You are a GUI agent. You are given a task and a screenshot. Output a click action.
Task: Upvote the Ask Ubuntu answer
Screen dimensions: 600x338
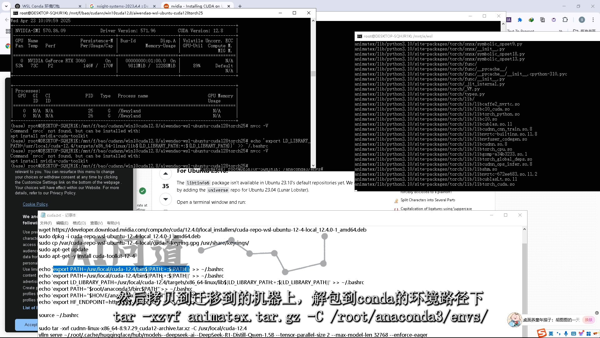[x=166, y=174]
